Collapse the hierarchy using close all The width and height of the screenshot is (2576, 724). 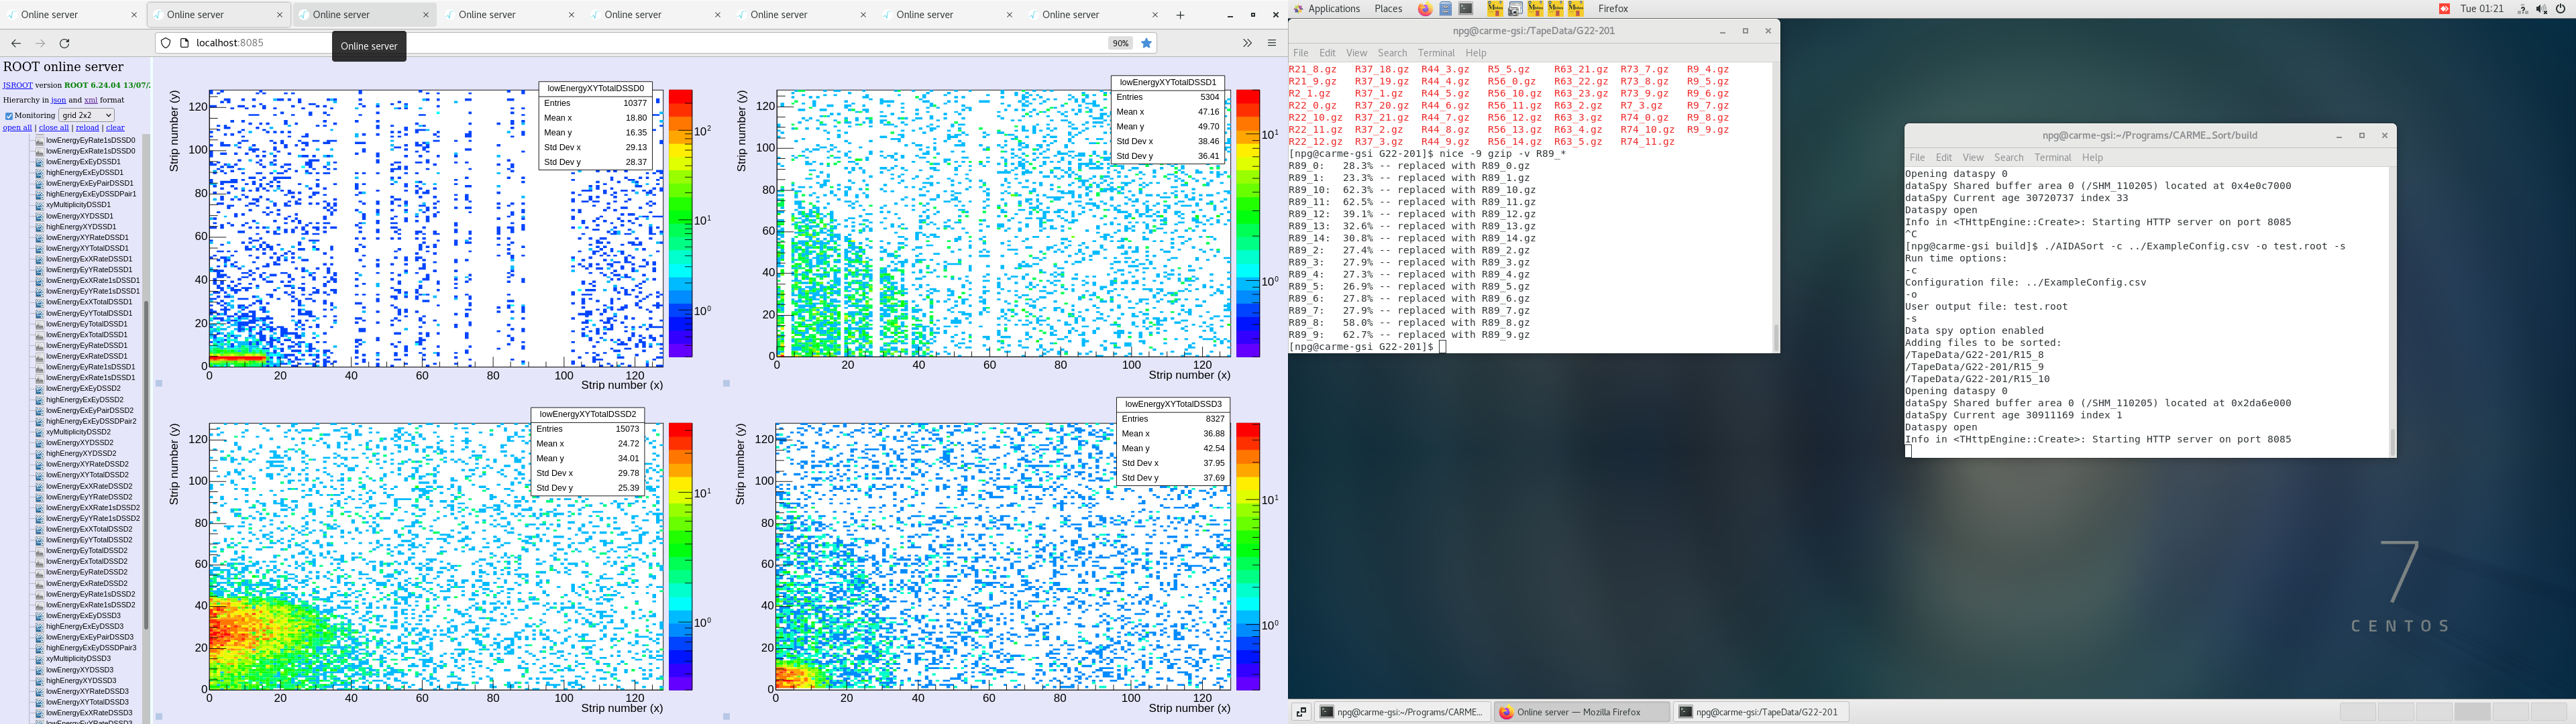click(53, 128)
